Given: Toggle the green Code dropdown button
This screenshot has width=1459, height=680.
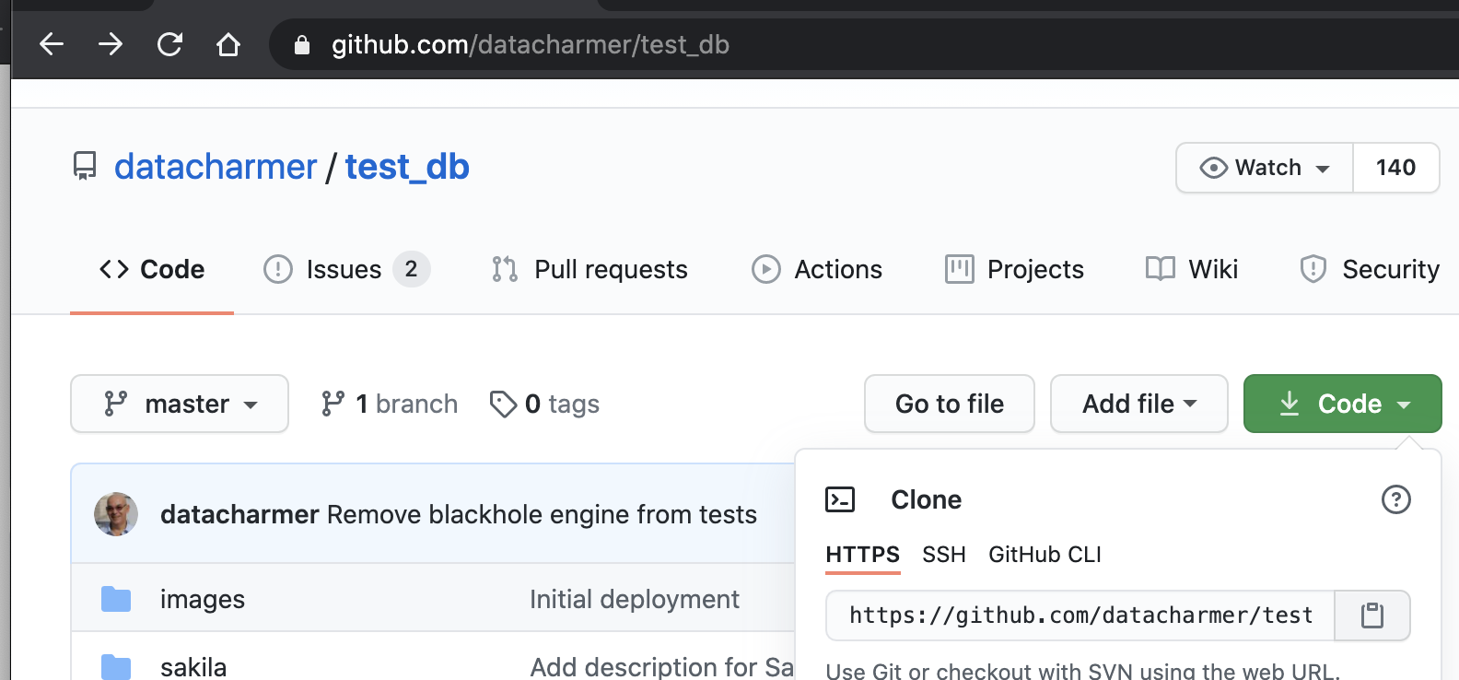Looking at the screenshot, I should click(1343, 404).
